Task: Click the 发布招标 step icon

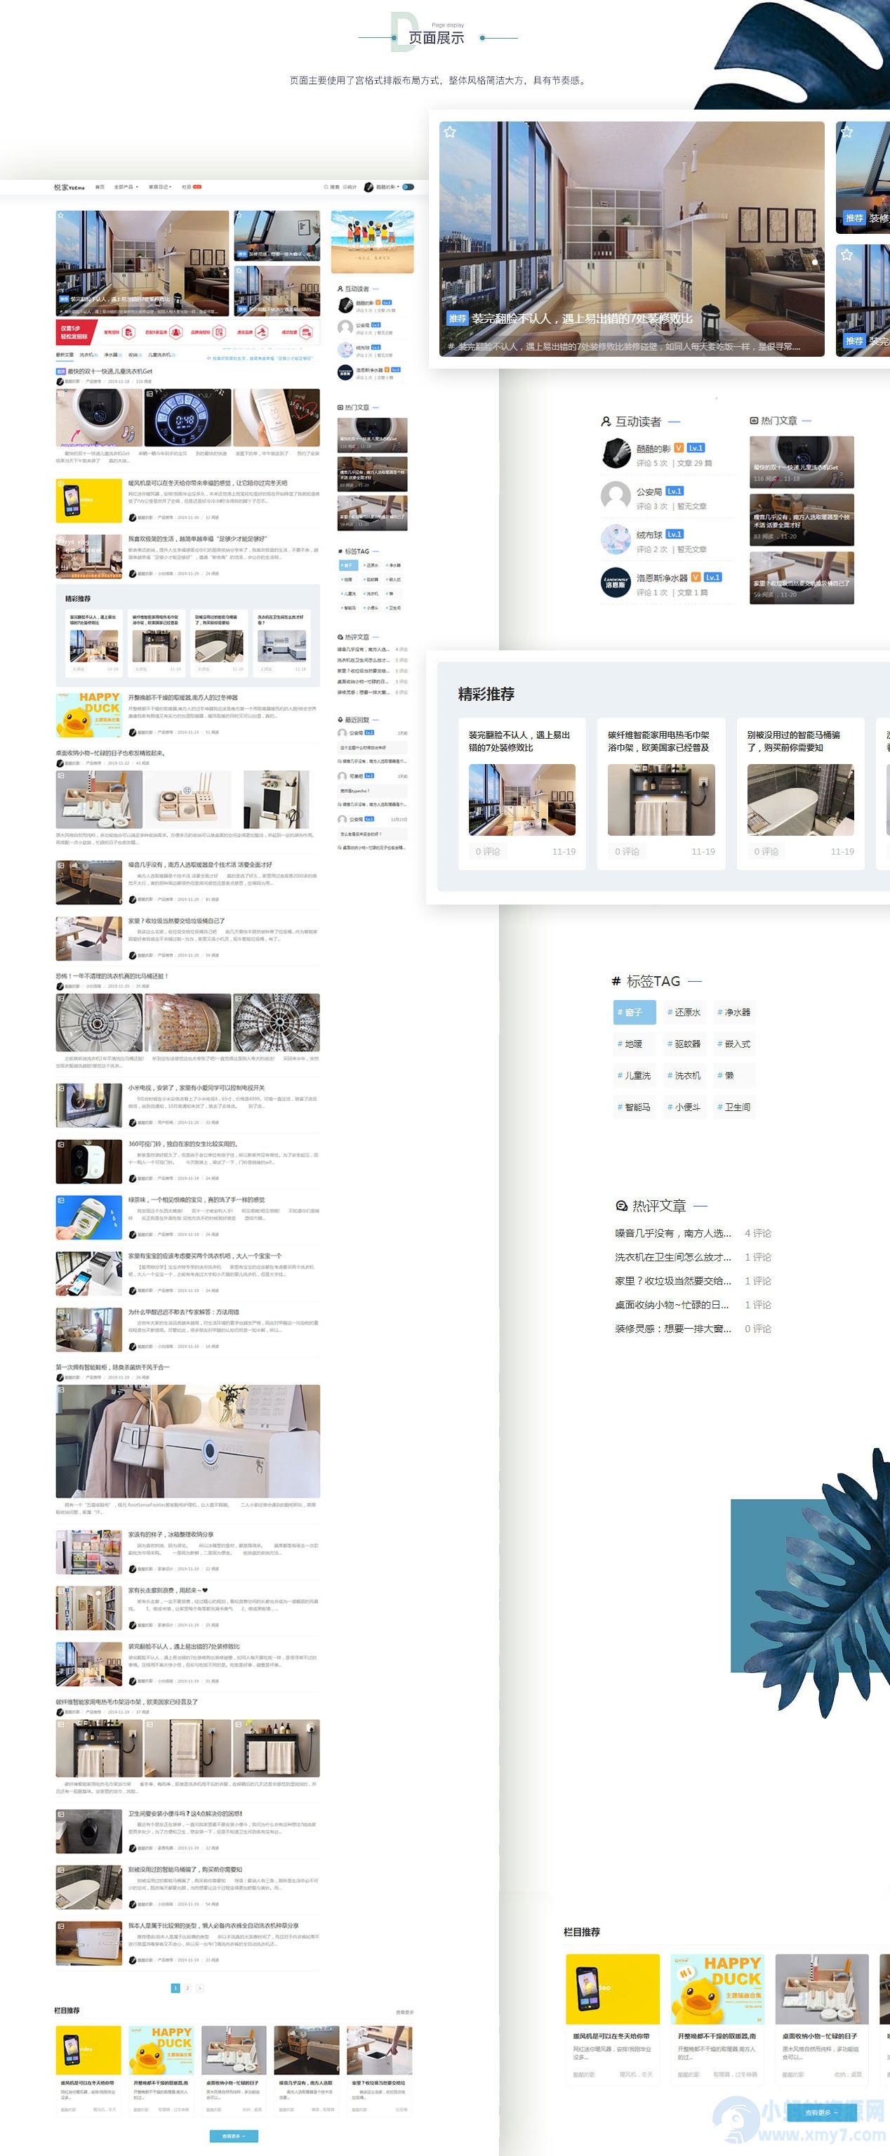Action: [128, 332]
